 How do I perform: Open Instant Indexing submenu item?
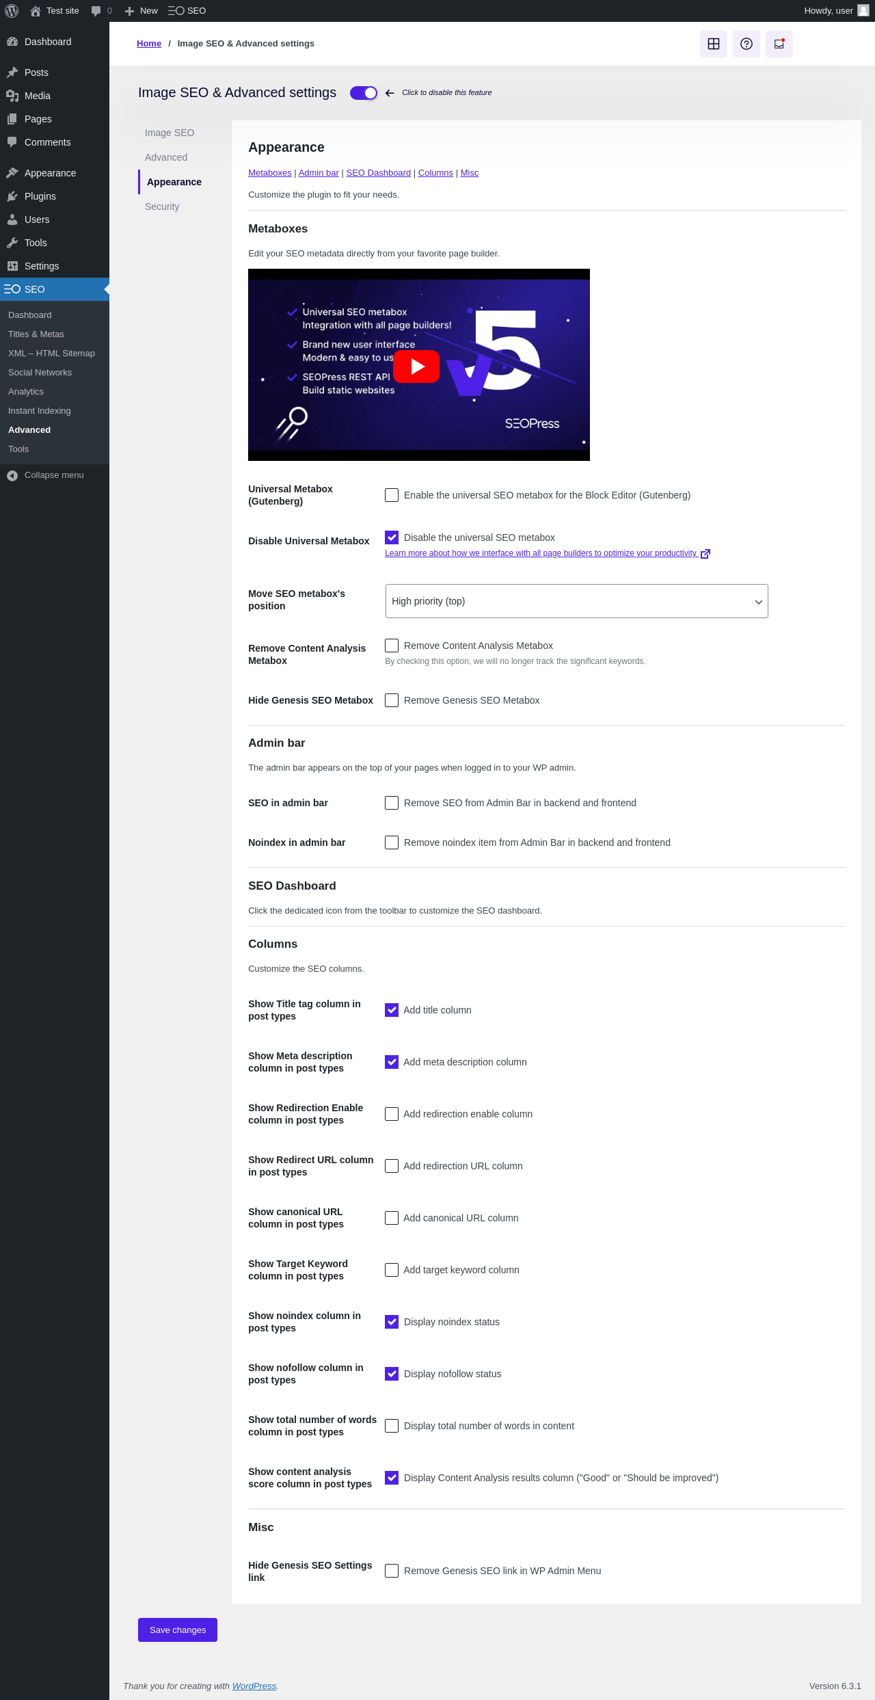coord(55,411)
